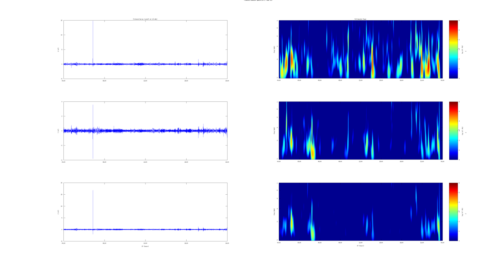The width and height of the screenshot is (489, 271).
Task: Click 'Freq (mHz)' label of top spectrogram
Action: (x=275, y=50)
